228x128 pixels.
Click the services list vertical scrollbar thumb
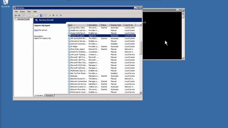(140, 48)
